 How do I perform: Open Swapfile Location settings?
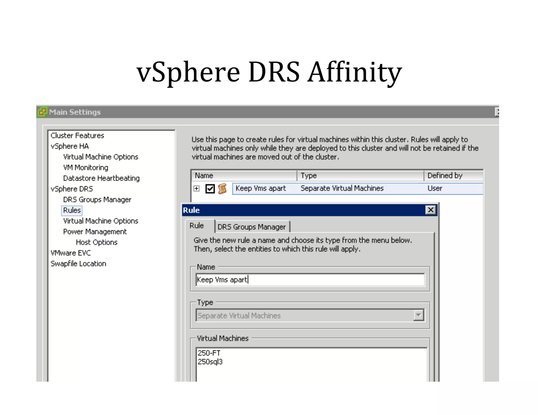click(x=78, y=264)
